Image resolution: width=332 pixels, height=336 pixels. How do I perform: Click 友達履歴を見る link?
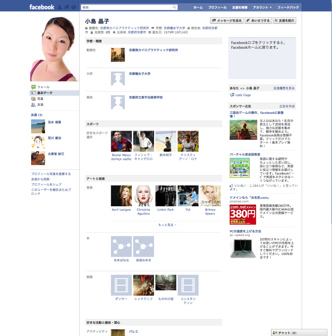284,88
